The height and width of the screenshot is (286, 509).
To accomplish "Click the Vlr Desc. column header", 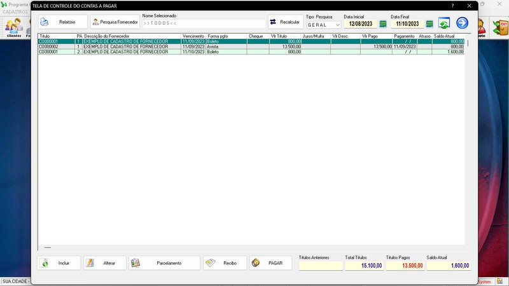I will point(345,36).
